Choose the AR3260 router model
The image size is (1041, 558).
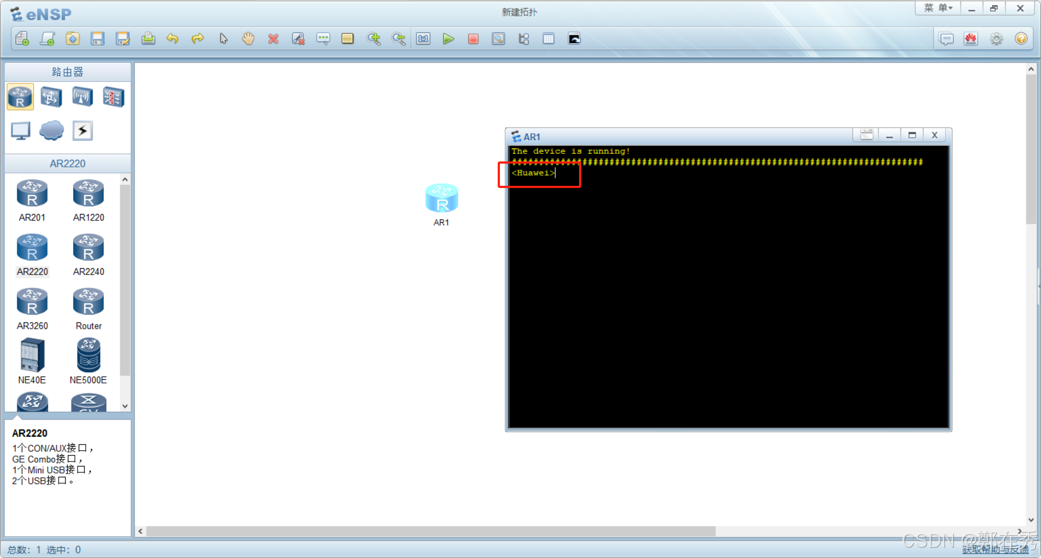[x=32, y=309]
